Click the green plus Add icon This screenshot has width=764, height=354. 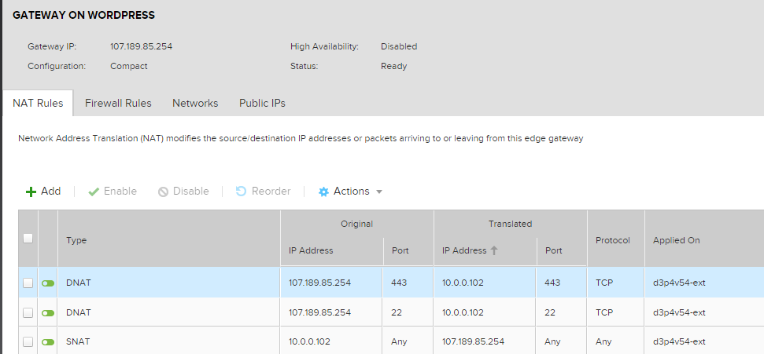coord(31,192)
